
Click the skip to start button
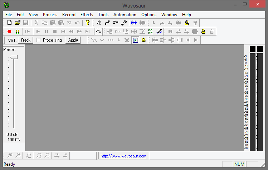[x=63, y=31]
